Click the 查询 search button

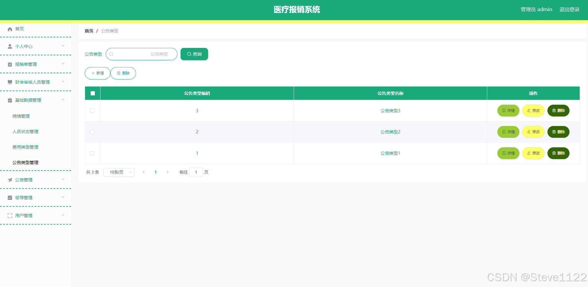pyautogui.click(x=194, y=54)
